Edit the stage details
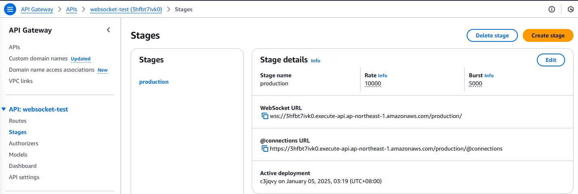 coord(551,60)
